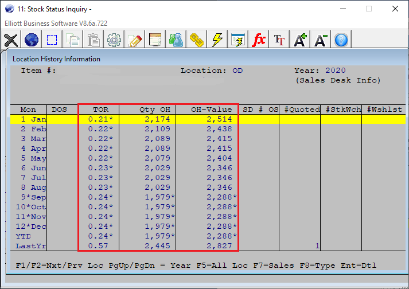Open the blue question mark help icon
The width and height of the screenshot is (409, 289).
341,40
